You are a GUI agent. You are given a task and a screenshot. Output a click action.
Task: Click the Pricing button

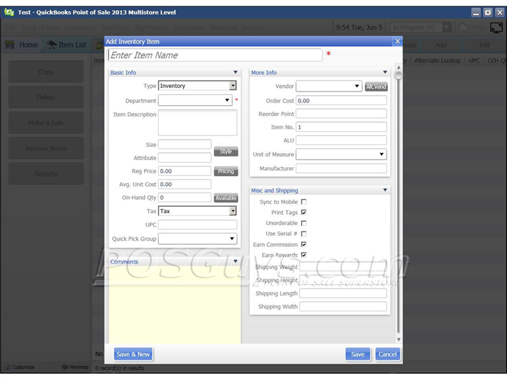(x=226, y=171)
